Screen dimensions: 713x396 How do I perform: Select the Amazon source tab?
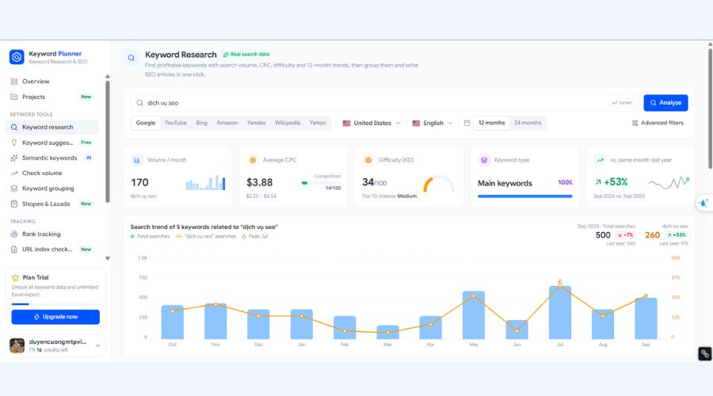pos(227,123)
